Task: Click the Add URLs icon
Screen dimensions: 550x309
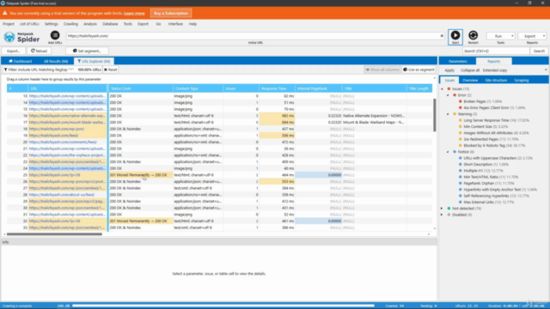Action: (55, 35)
